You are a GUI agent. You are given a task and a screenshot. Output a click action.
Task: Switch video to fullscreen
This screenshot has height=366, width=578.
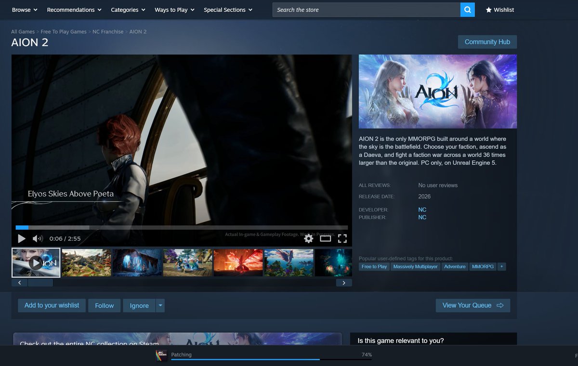coord(342,238)
